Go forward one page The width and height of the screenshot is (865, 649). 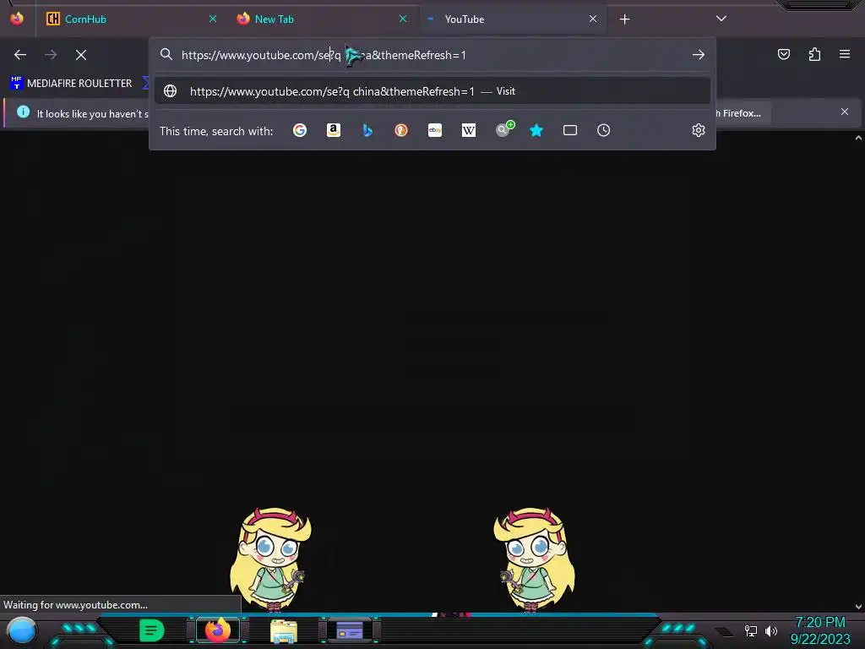coord(51,55)
